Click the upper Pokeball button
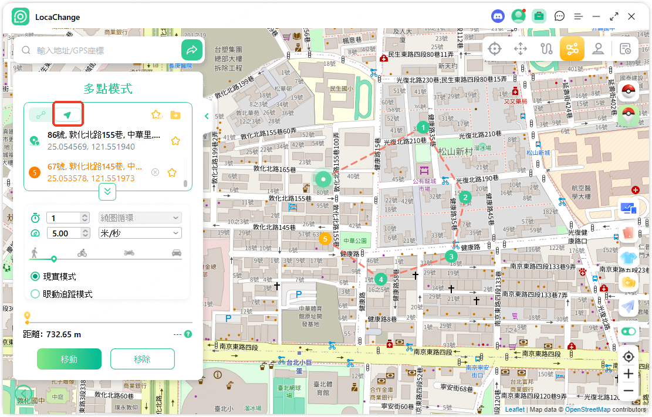This screenshot has width=652, height=417. click(x=629, y=90)
